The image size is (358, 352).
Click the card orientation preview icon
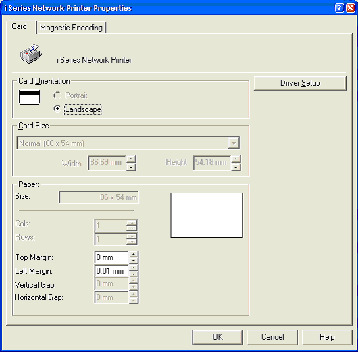(x=29, y=97)
